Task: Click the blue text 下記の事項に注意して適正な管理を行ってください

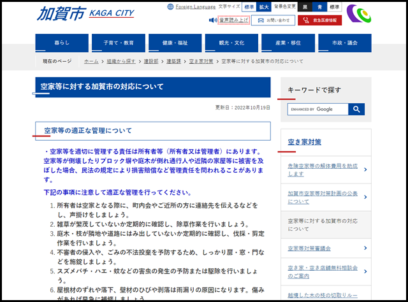Action: click(x=118, y=192)
